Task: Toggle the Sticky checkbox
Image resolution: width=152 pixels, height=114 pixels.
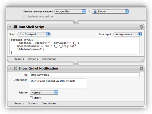Action: tap(31, 98)
